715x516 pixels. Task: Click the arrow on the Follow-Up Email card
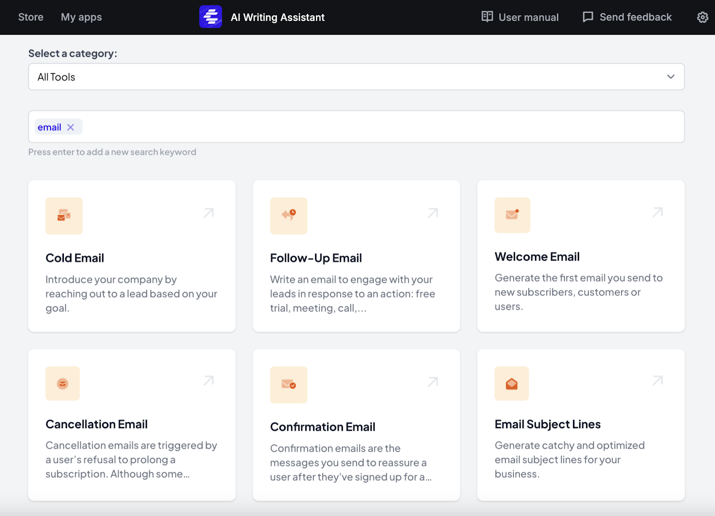(433, 213)
